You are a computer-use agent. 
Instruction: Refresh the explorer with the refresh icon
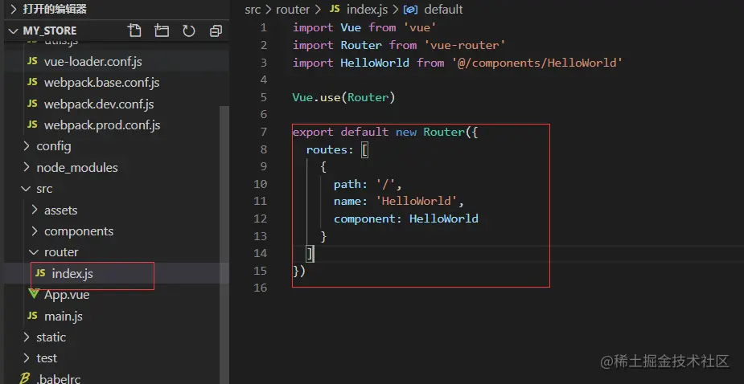pyautogui.click(x=189, y=31)
